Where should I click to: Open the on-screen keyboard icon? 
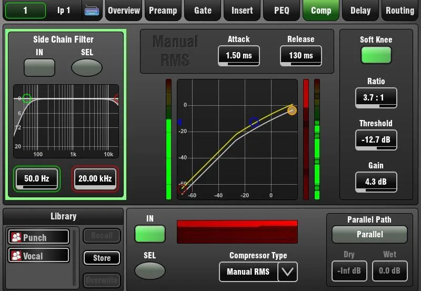click(x=92, y=11)
